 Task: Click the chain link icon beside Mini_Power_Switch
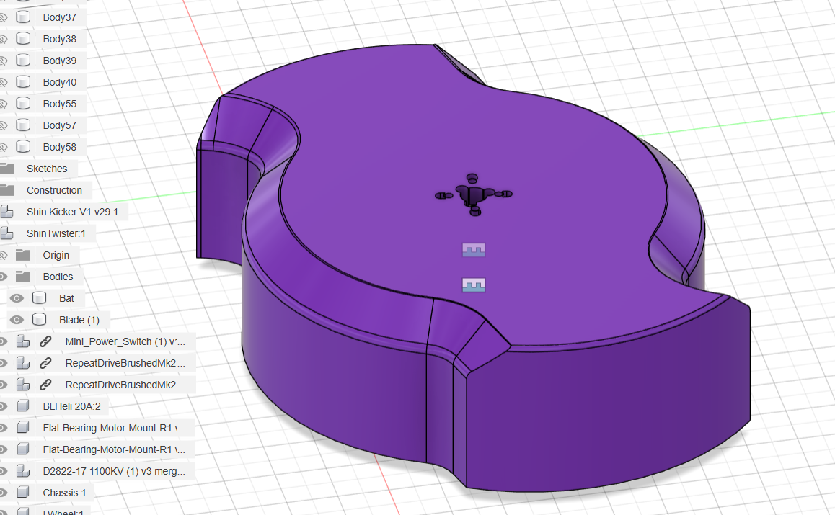click(46, 341)
